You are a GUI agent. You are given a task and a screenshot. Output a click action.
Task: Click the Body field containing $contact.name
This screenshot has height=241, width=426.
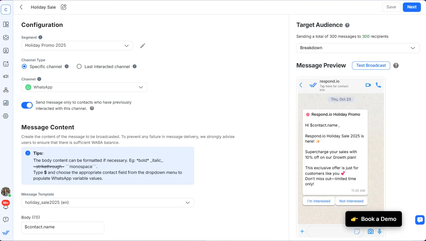pos(62,227)
